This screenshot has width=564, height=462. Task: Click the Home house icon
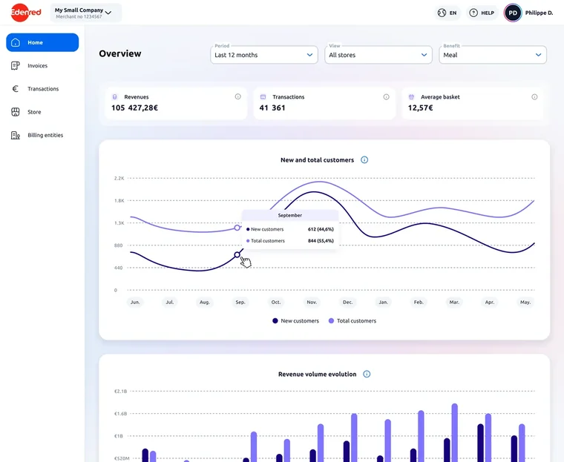tap(16, 42)
